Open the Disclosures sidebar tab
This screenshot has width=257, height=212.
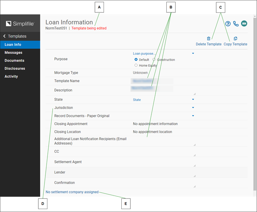(20, 68)
